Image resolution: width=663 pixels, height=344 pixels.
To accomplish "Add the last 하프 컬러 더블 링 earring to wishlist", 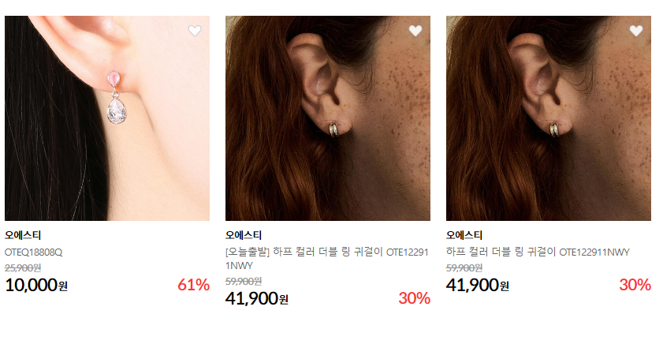I will 636,31.
